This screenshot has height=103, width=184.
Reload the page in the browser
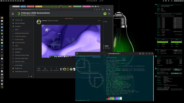[16, 10]
